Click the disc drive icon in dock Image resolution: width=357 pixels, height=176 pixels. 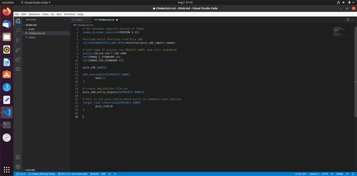point(7,138)
